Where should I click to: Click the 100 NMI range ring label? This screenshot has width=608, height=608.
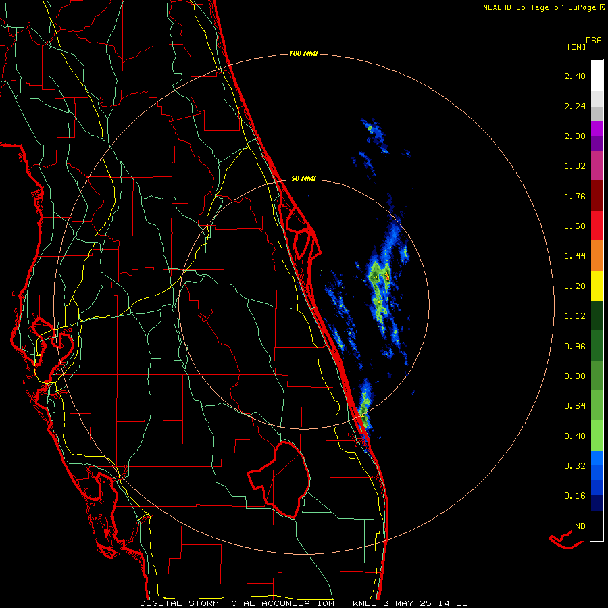(x=303, y=53)
